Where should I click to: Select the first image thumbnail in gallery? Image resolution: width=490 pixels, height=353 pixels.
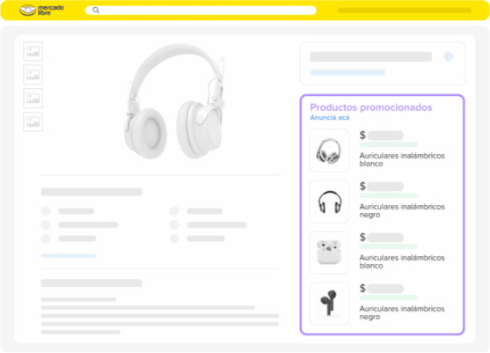(x=33, y=51)
